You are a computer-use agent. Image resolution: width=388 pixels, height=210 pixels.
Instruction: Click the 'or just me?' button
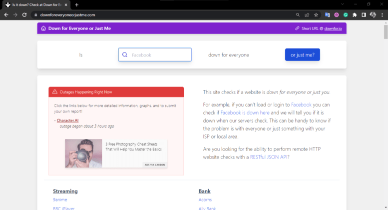303,54
